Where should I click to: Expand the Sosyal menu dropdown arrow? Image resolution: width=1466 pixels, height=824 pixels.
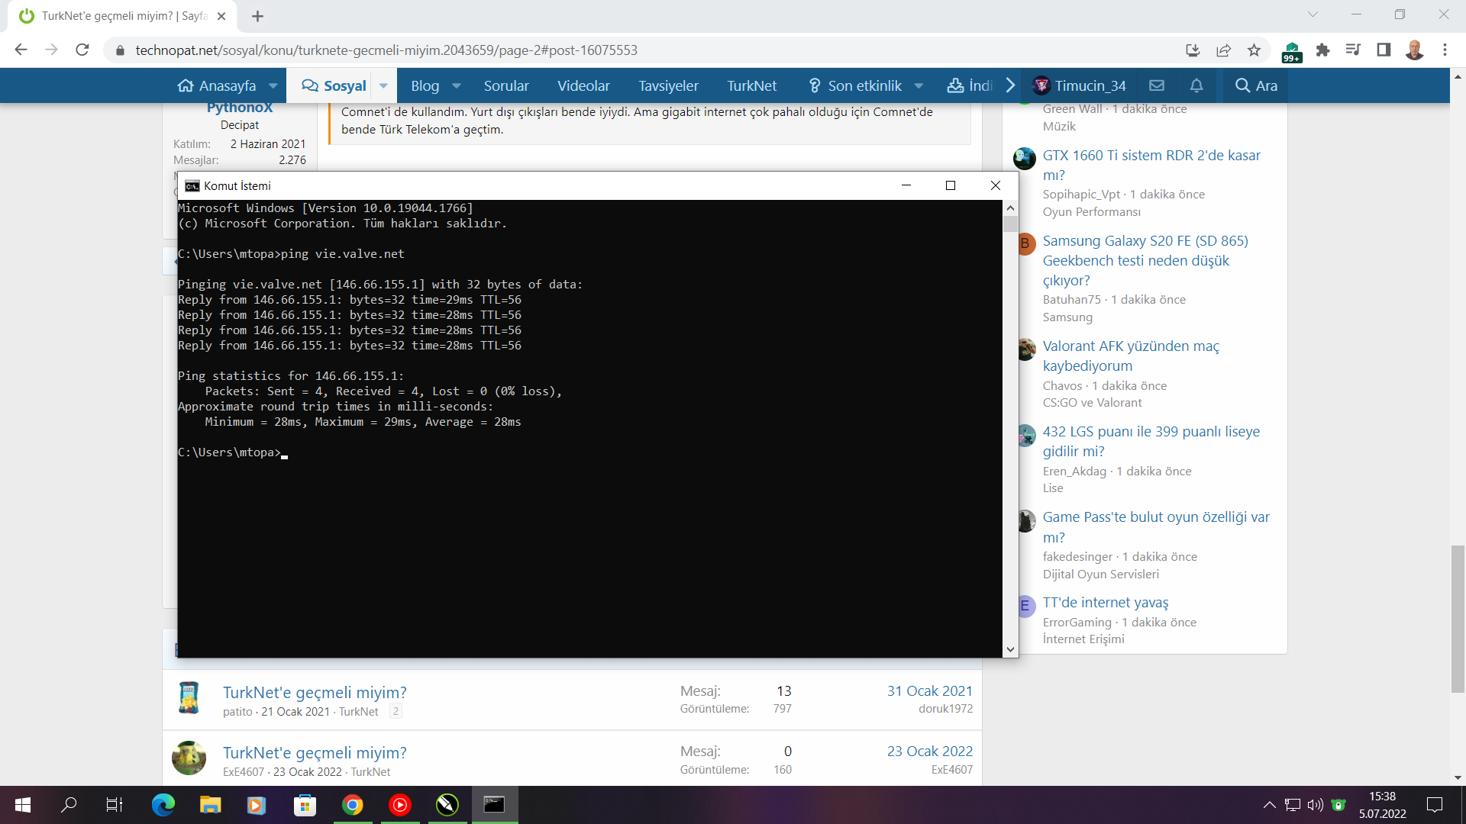click(x=383, y=85)
